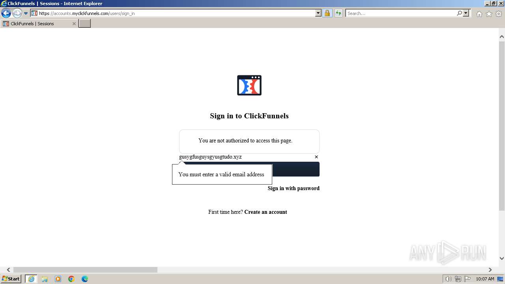Open File Explorer from the taskbar
The width and height of the screenshot is (505, 284).
click(x=45, y=279)
